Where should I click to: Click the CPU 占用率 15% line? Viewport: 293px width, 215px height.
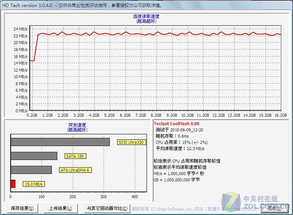182,142
